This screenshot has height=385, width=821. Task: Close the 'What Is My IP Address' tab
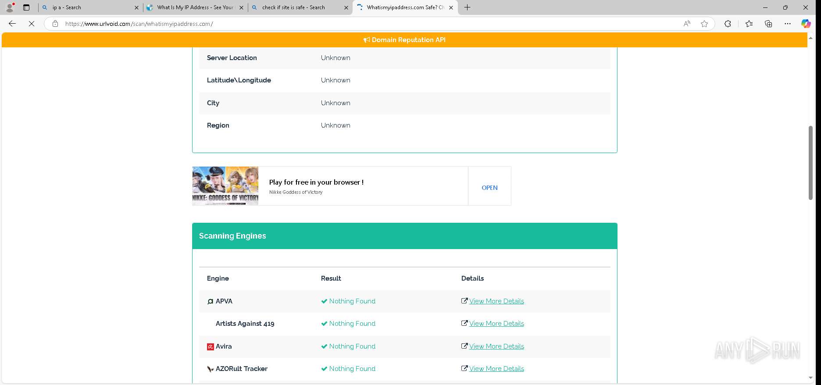click(x=241, y=7)
